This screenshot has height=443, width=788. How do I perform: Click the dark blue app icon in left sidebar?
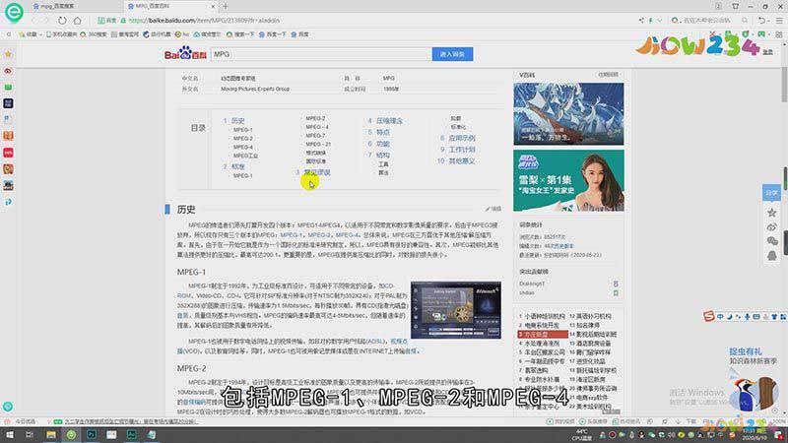point(8,103)
